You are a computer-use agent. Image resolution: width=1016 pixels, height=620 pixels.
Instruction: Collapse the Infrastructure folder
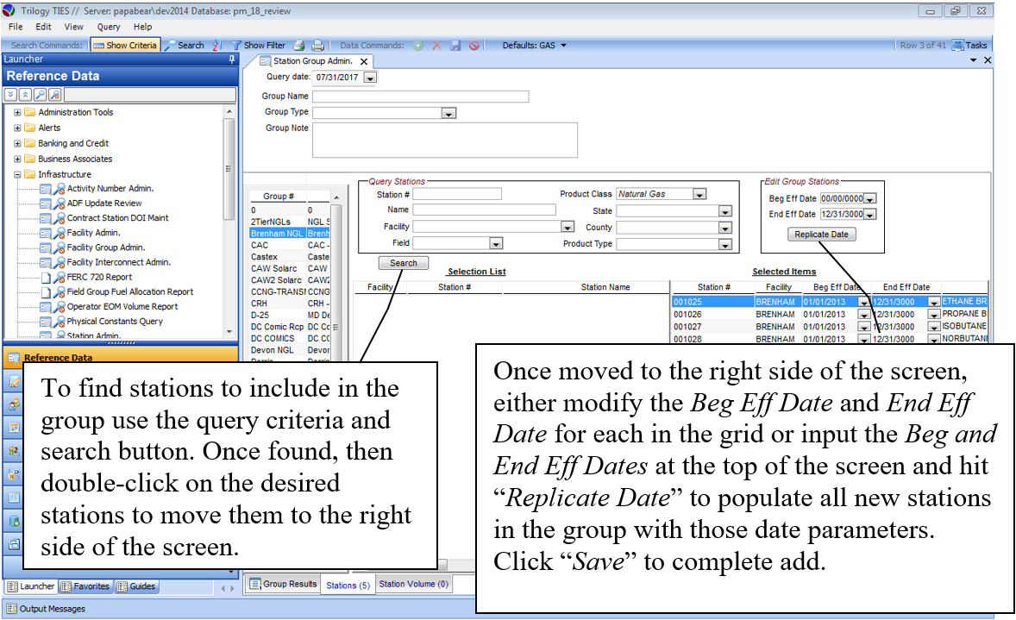17,174
